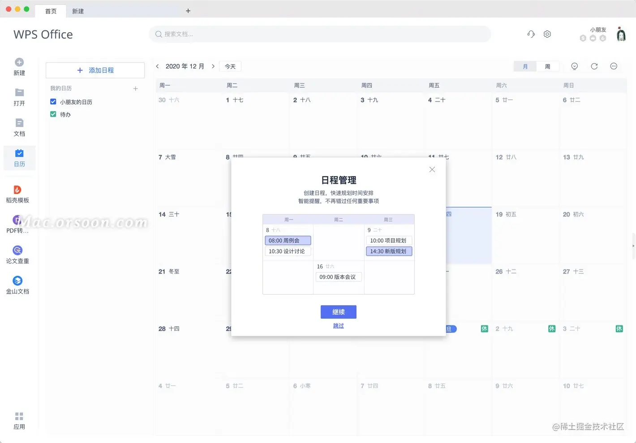Go to previous month arrow
The width and height of the screenshot is (636, 443).
point(157,66)
